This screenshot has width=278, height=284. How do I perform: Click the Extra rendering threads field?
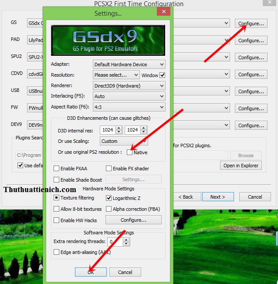coord(115,242)
